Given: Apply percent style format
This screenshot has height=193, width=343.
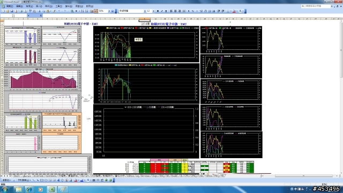Looking at the screenshot, I should coord(193,11).
